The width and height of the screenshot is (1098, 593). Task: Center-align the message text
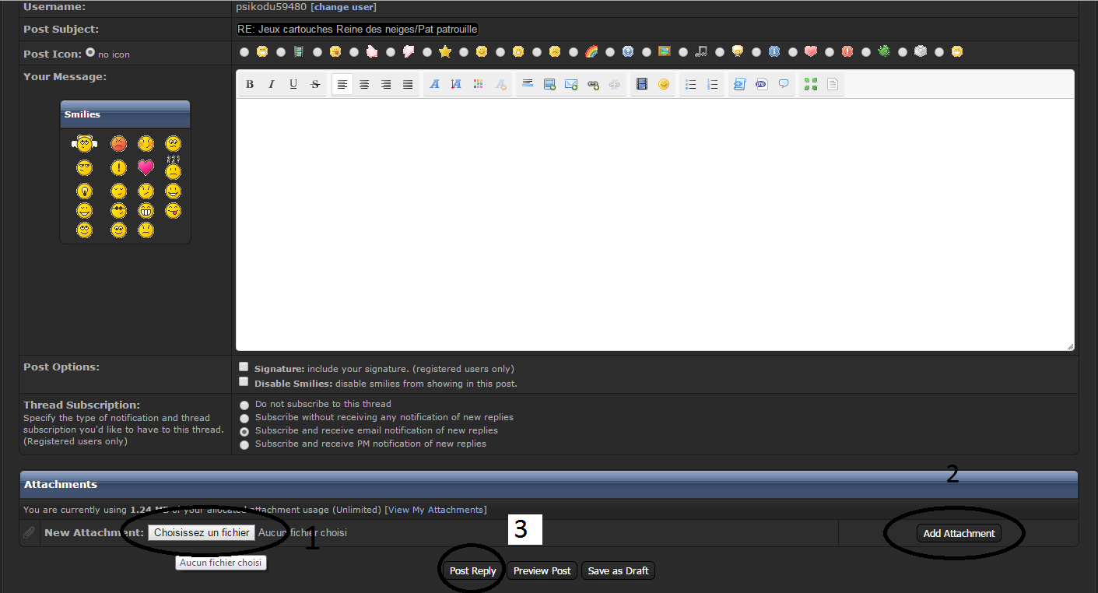coord(364,84)
